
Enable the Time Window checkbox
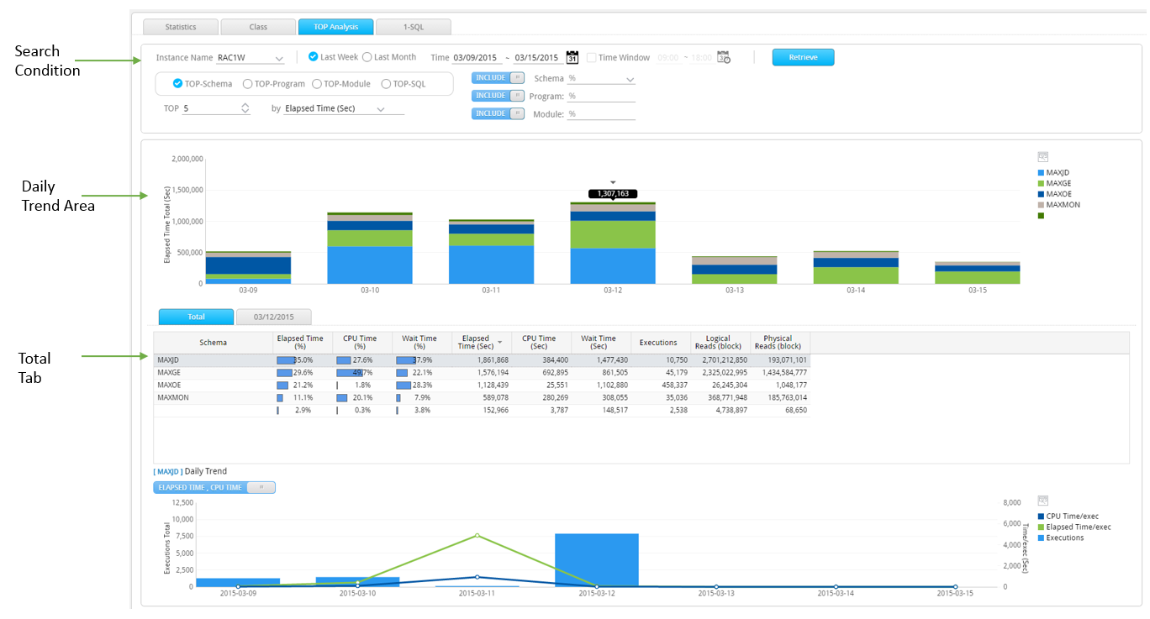point(592,58)
